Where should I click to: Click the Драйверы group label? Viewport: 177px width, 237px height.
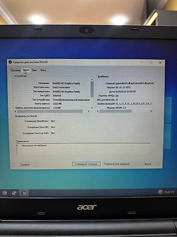click(x=103, y=76)
